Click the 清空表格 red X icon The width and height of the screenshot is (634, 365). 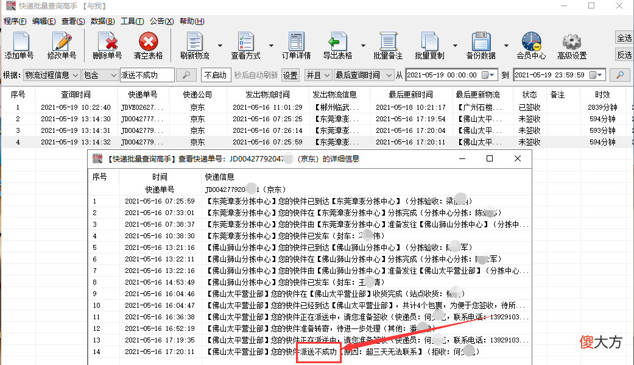coord(148,45)
